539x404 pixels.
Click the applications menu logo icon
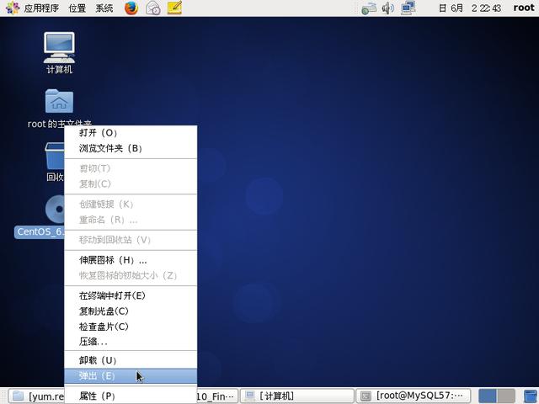tap(13, 8)
